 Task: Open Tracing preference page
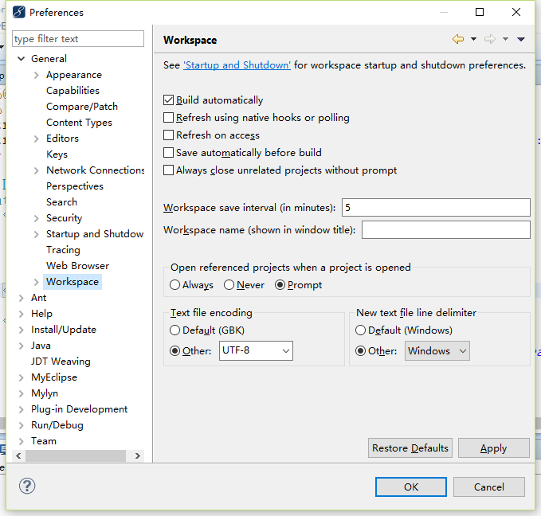coord(63,250)
